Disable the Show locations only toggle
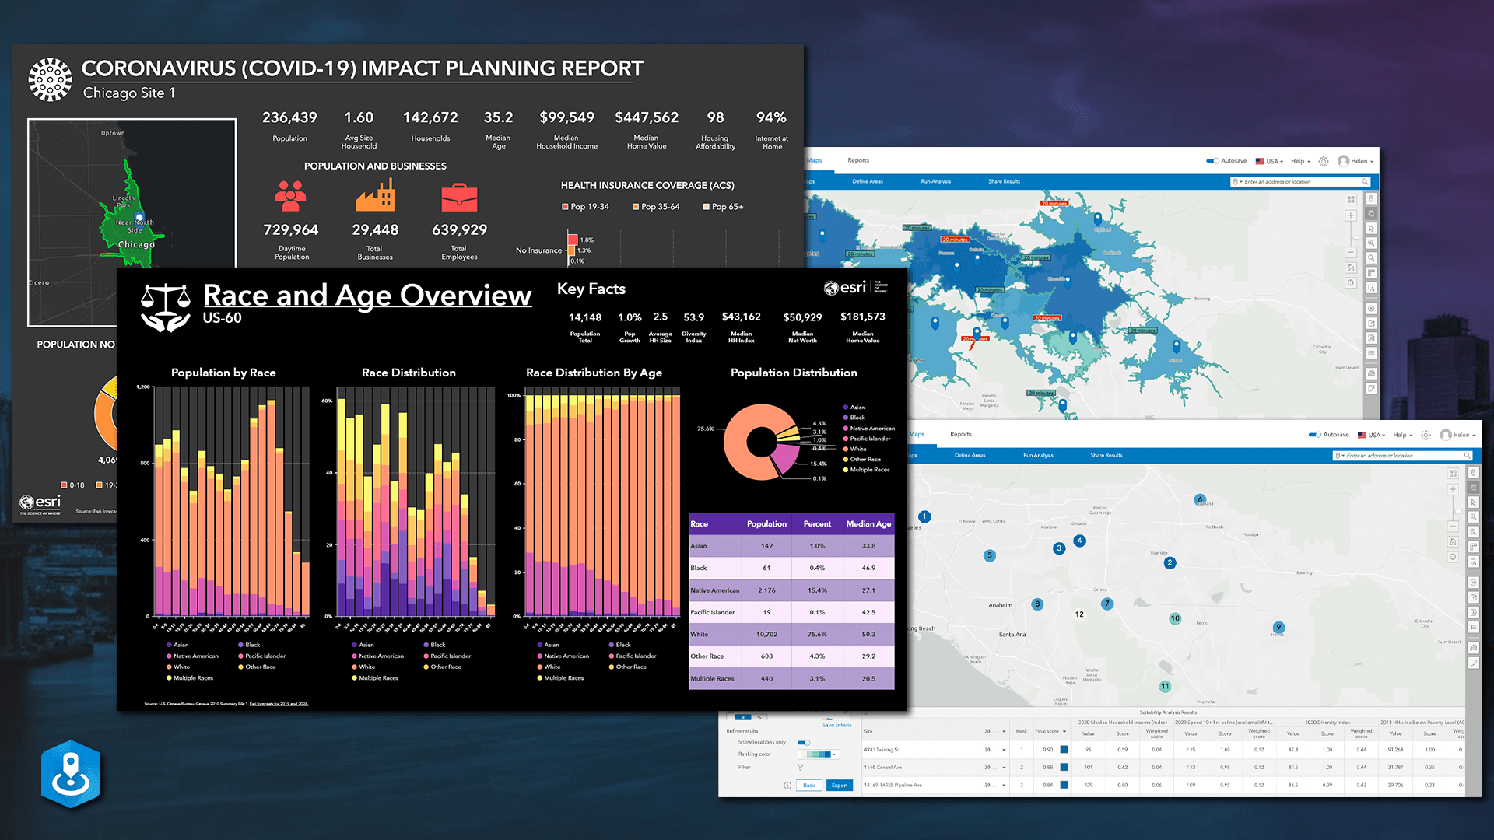Viewport: 1494px width, 840px height. click(x=804, y=743)
